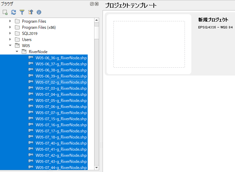Float the browser panel with undock icon
This screenshot has height=172, width=235.
coord(92,4)
